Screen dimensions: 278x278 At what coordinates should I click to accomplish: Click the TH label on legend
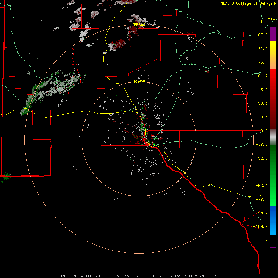(x=265, y=241)
